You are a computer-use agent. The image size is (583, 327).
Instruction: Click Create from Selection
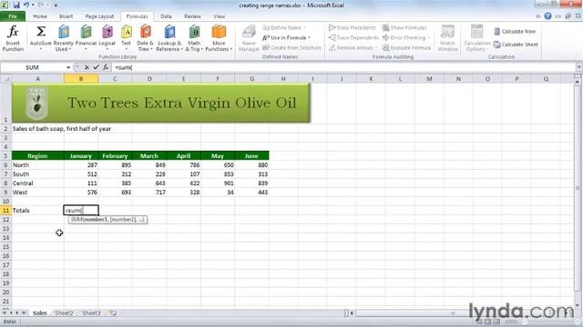291,48
